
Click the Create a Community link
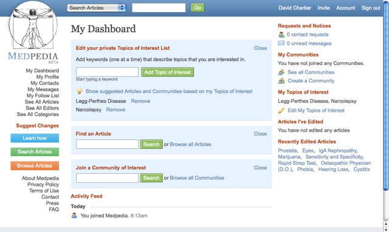coord(311,81)
